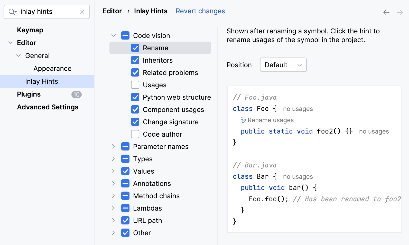Click the Editor breadcrumb
Image resolution: width=409 pixels, height=245 pixels.
point(112,11)
